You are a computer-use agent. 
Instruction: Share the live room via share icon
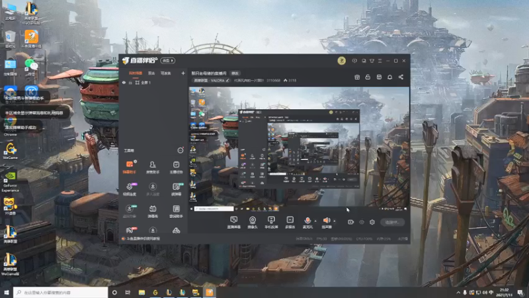click(401, 77)
